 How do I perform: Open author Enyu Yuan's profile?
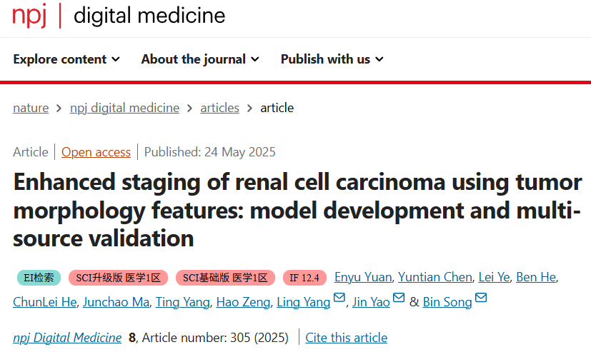(x=363, y=277)
